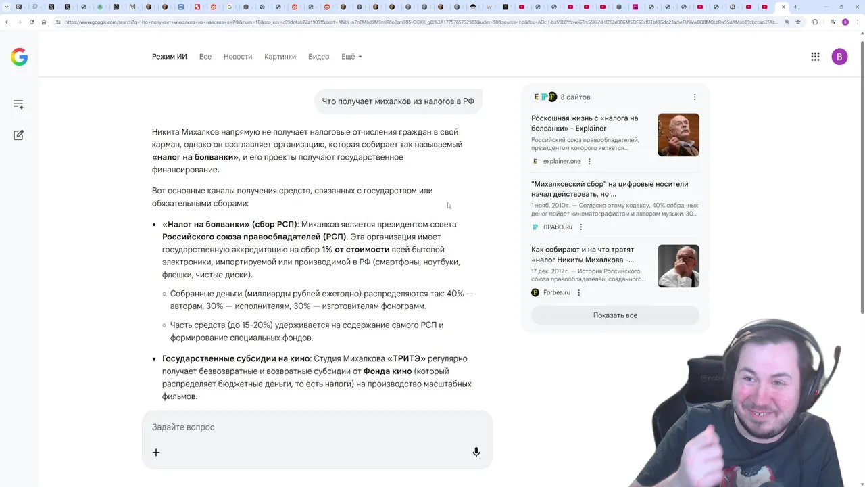The width and height of the screenshot is (865, 487).
Task: Open three-dot menu next to ПРАВО.Ru
Action: pos(580,227)
